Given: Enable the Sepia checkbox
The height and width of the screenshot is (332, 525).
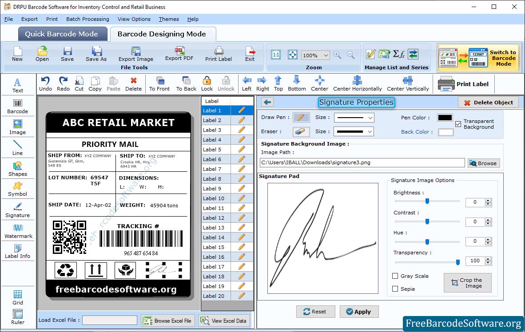Looking at the screenshot, I should point(395,289).
